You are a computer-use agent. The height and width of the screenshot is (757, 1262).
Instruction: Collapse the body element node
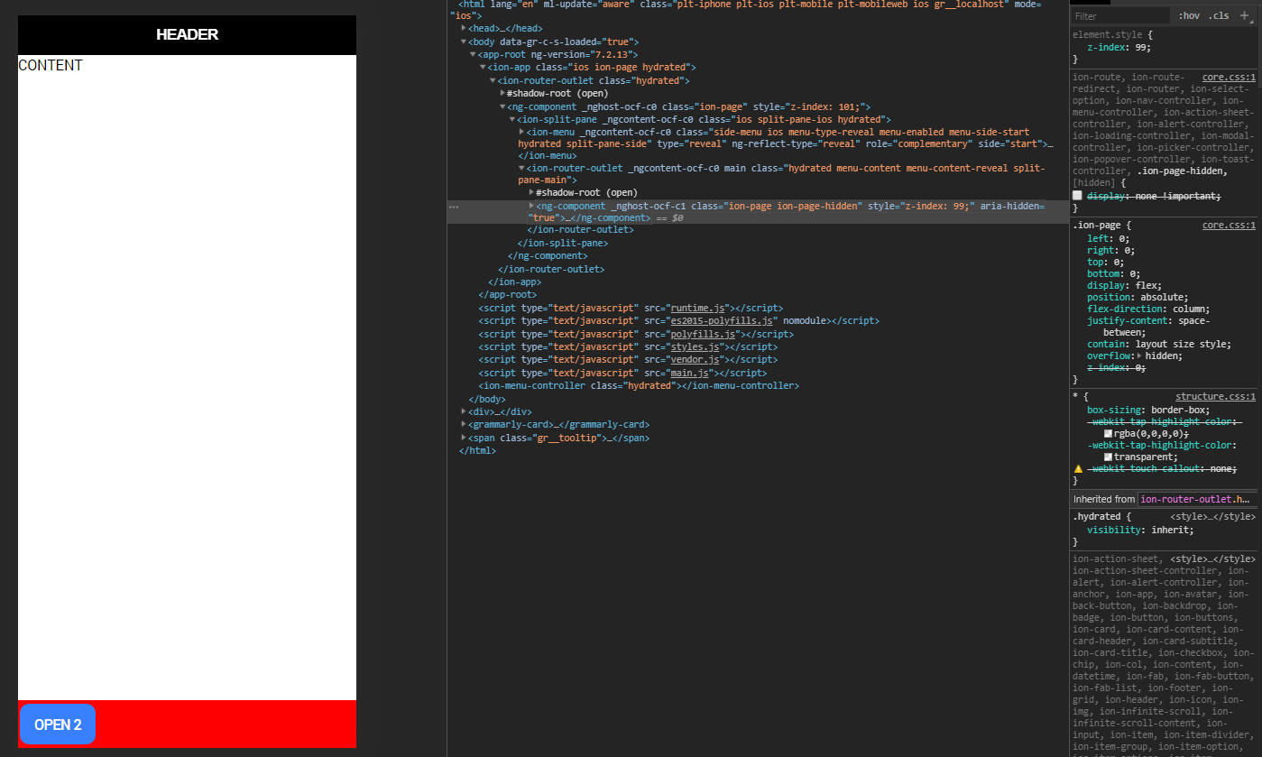(464, 42)
